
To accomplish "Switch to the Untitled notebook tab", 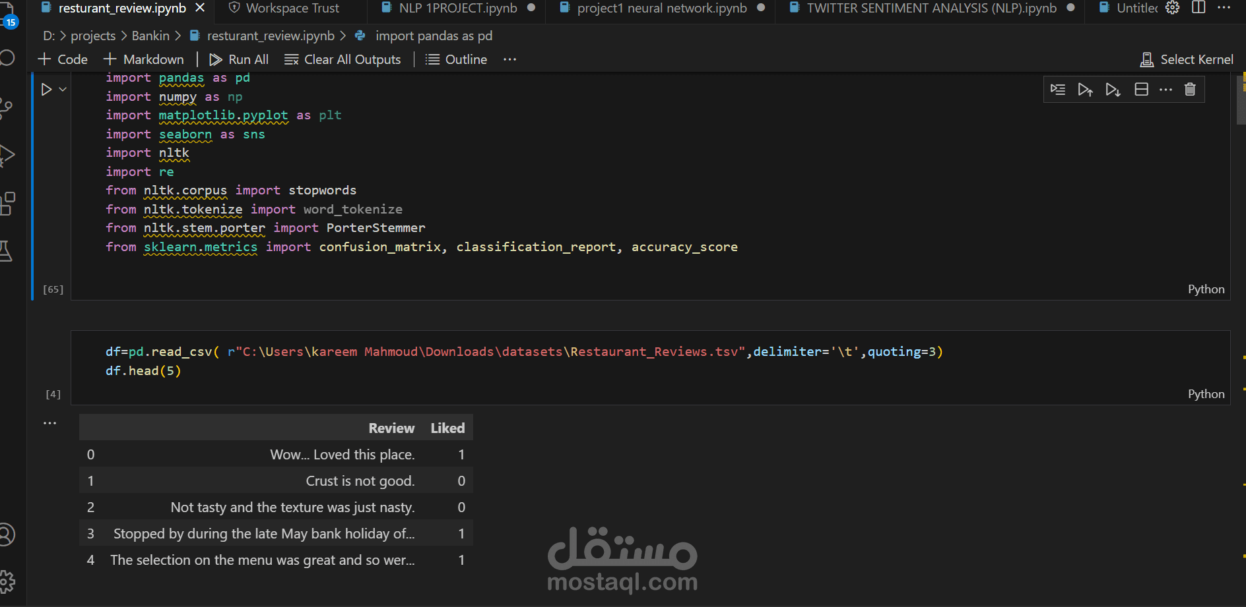I will 1128,9.
